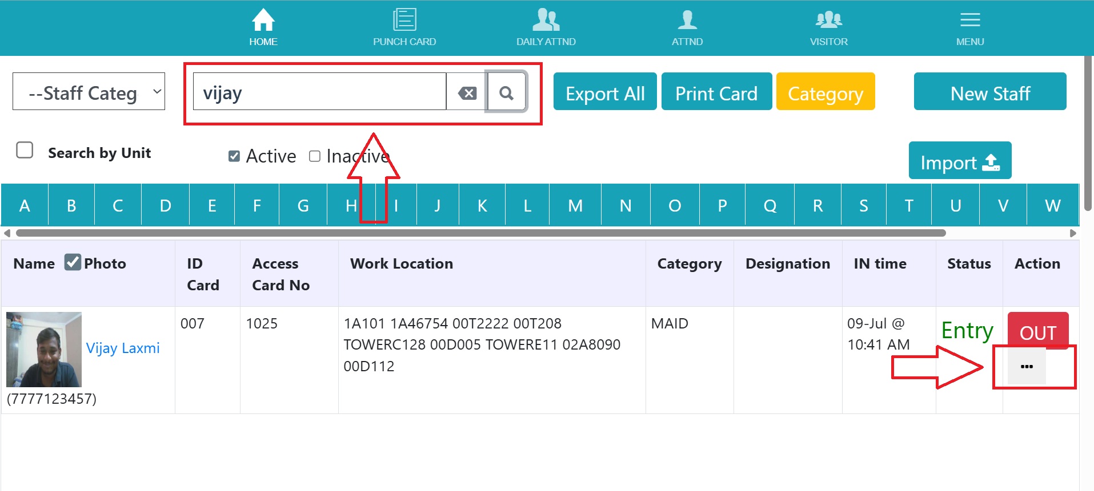Image resolution: width=1094 pixels, height=491 pixels.
Task: Open the Vijay Laxmi name link
Action: pyautogui.click(x=123, y=348)
